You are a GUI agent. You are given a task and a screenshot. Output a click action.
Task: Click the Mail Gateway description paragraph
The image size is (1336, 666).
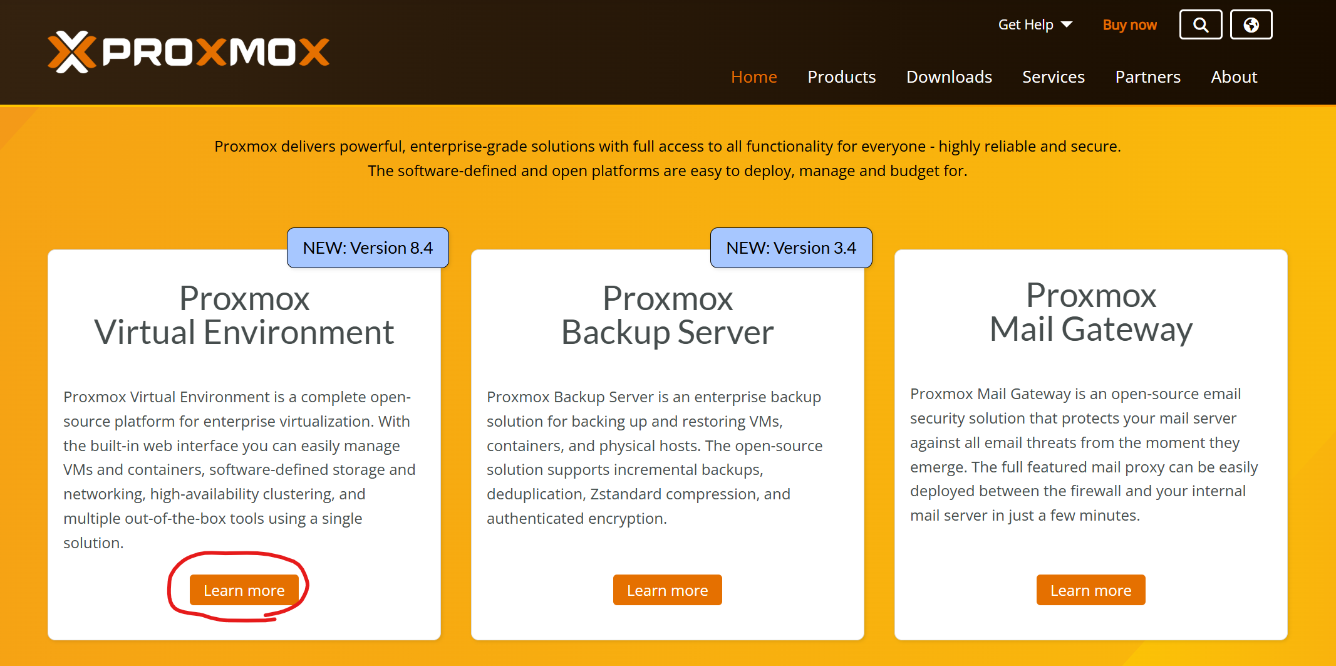coord(1084,454)
